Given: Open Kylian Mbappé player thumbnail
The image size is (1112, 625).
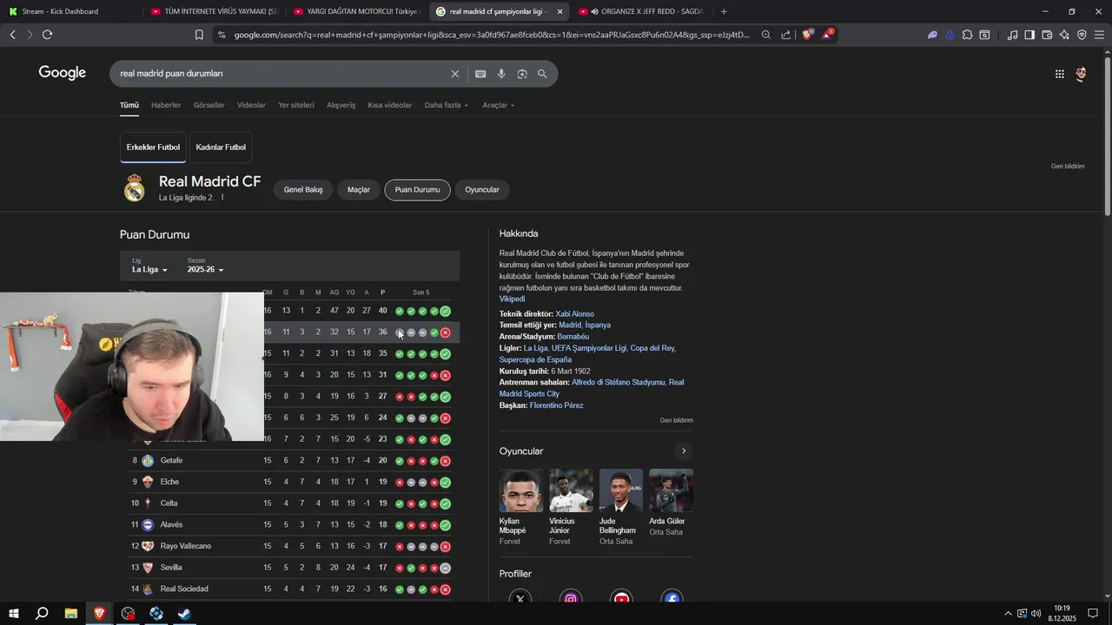Looking at the screenshot, I should (520, 490).
